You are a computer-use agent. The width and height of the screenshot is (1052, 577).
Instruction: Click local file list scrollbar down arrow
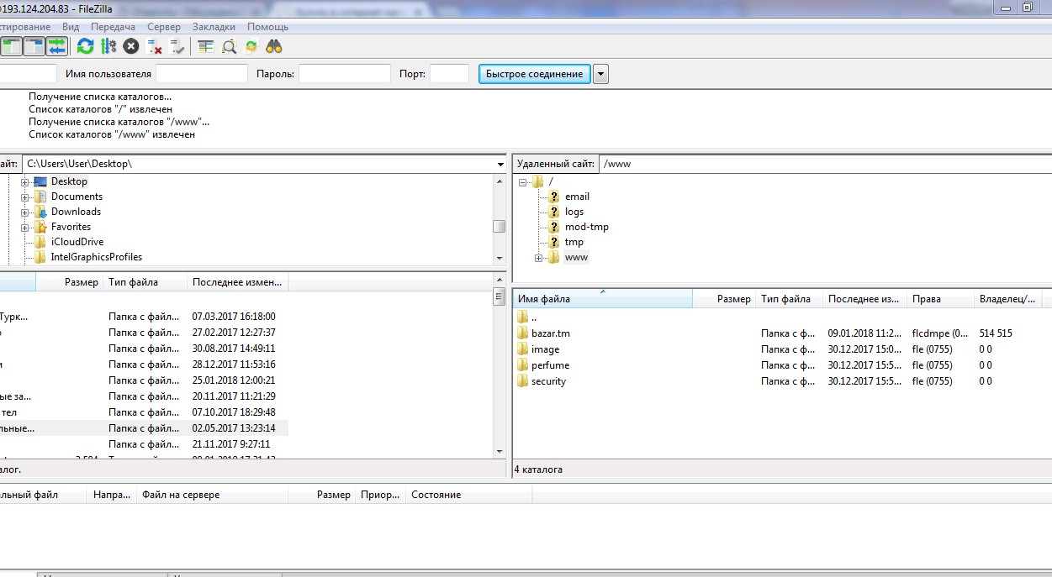[x=500, y=452]
